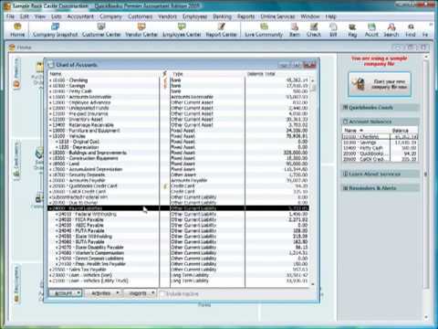The width and height of the screenshot is (438, 329).
Task: Click the Accnt toolbar icon
Action: 371,30
